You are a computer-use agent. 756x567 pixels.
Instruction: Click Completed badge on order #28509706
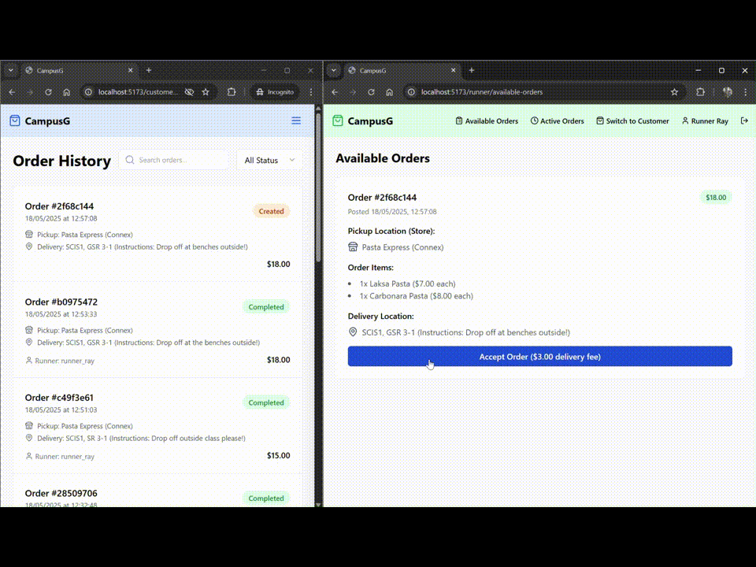click(265, 498)
